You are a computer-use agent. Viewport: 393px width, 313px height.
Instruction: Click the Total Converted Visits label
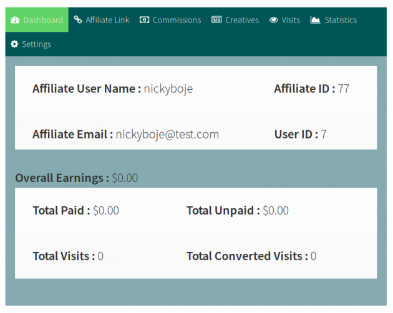[x=247, y=256]
